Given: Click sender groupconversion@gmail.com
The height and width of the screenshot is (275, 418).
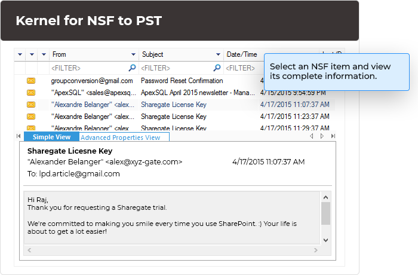Looking at the screenshot, I should pyautogui.click(x=92, y=81).
